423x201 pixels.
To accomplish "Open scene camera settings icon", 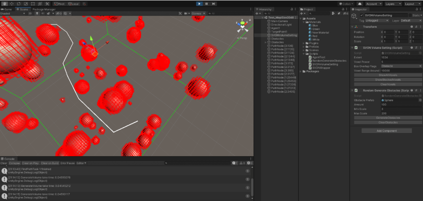I will tap(186, 13).
